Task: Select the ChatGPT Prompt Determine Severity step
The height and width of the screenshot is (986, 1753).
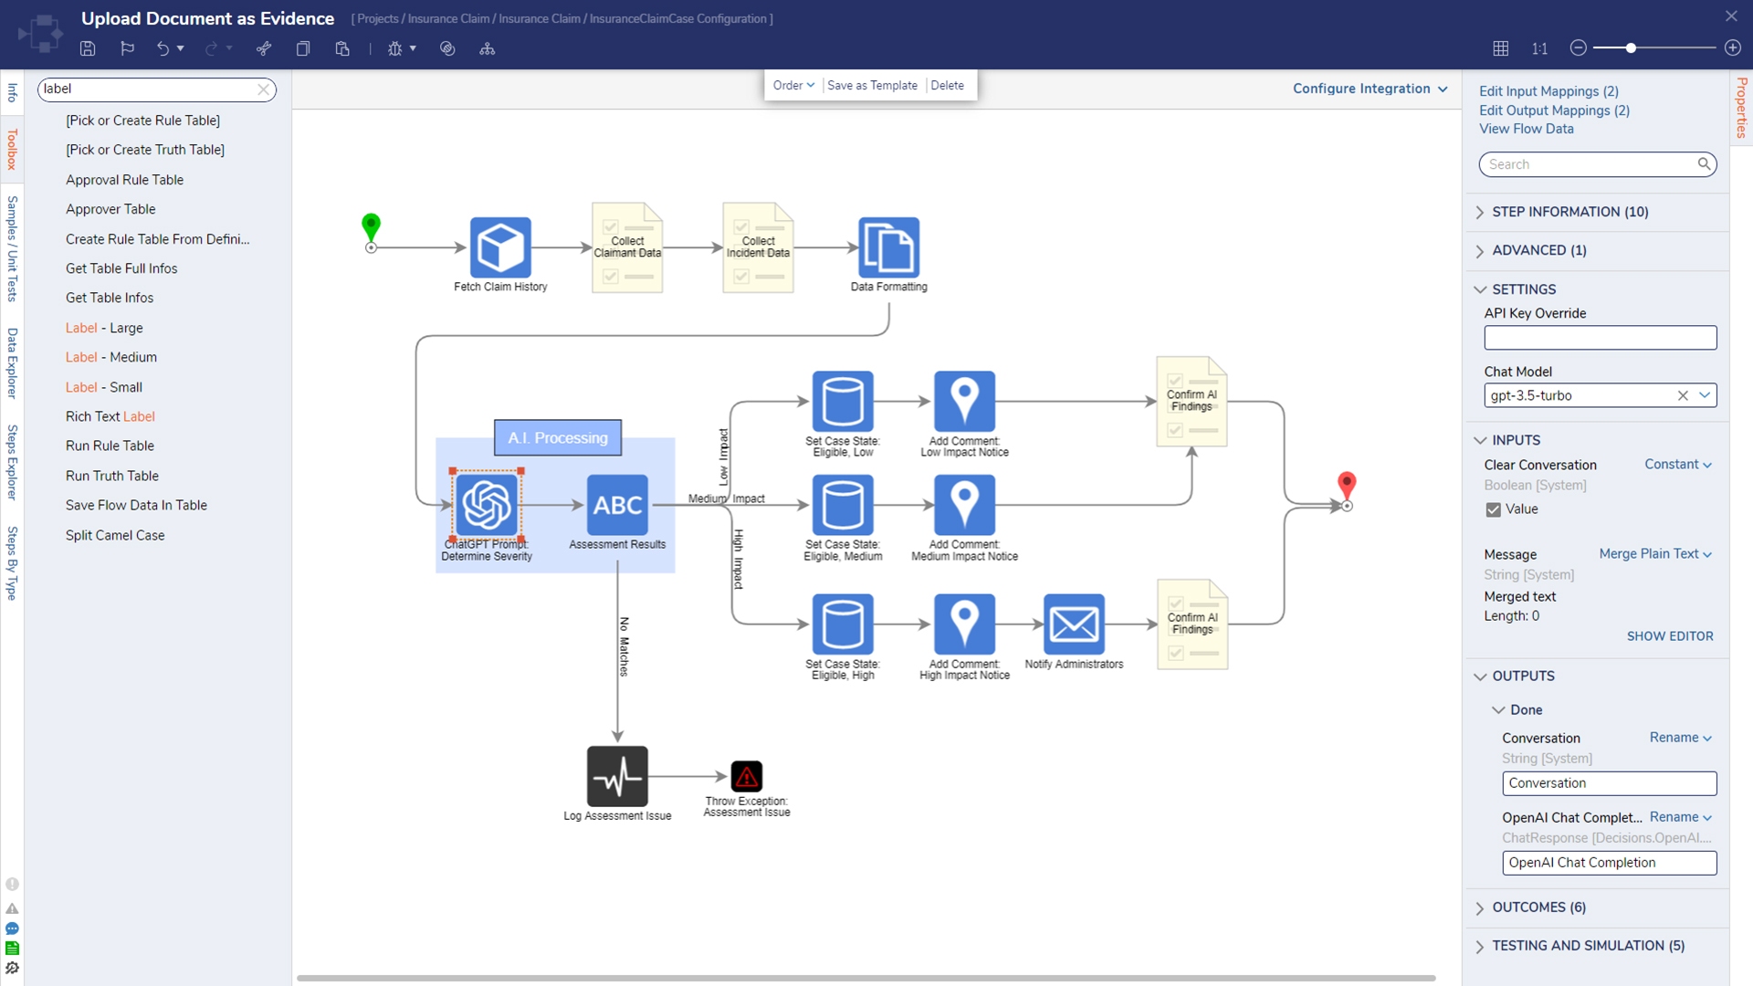Action: (x=487, y=505)
